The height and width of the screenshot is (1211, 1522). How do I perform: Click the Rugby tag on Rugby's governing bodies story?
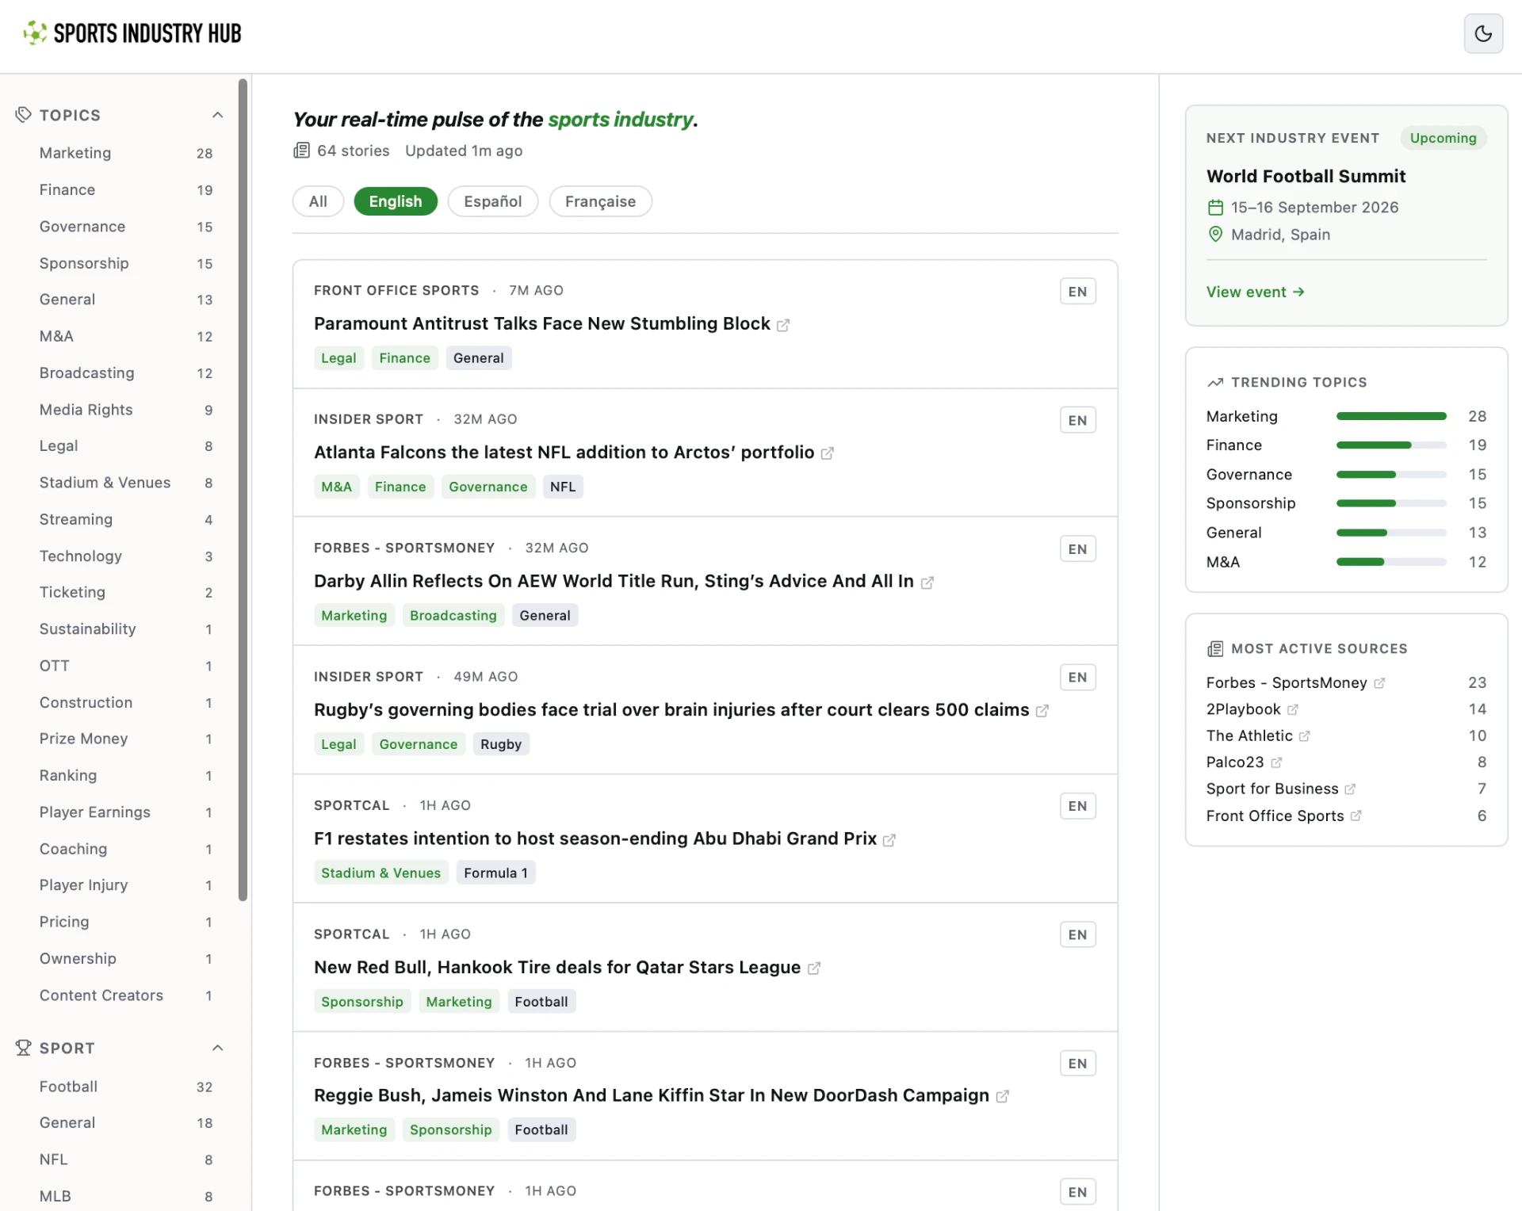click(x=501, y=744)
